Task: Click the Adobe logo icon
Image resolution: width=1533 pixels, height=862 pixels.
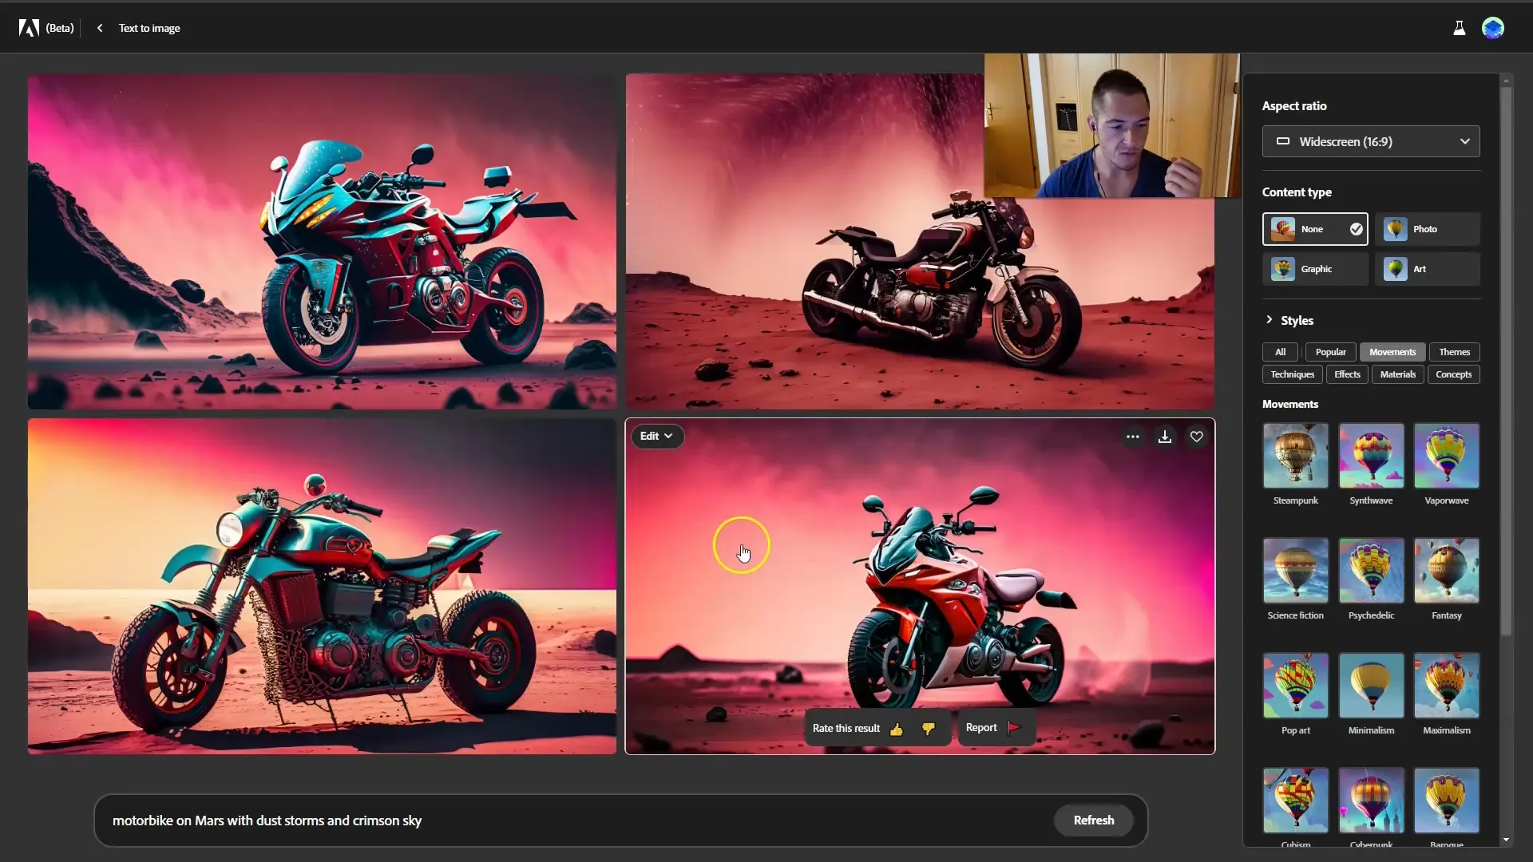Action: [x=29, y=28]
